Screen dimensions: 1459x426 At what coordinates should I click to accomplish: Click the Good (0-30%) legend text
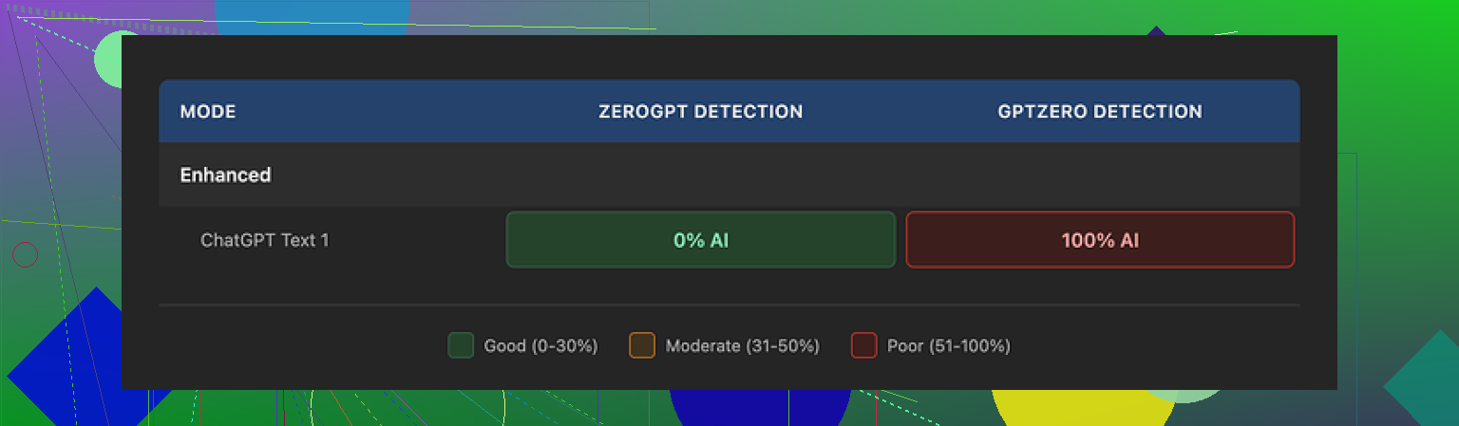540,346
